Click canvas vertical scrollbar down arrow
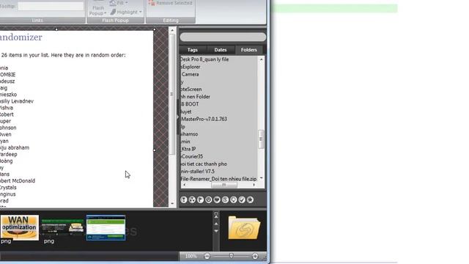The width and height of the screenshot is (469, 264). pyautogui.click(x=172, y=204)
